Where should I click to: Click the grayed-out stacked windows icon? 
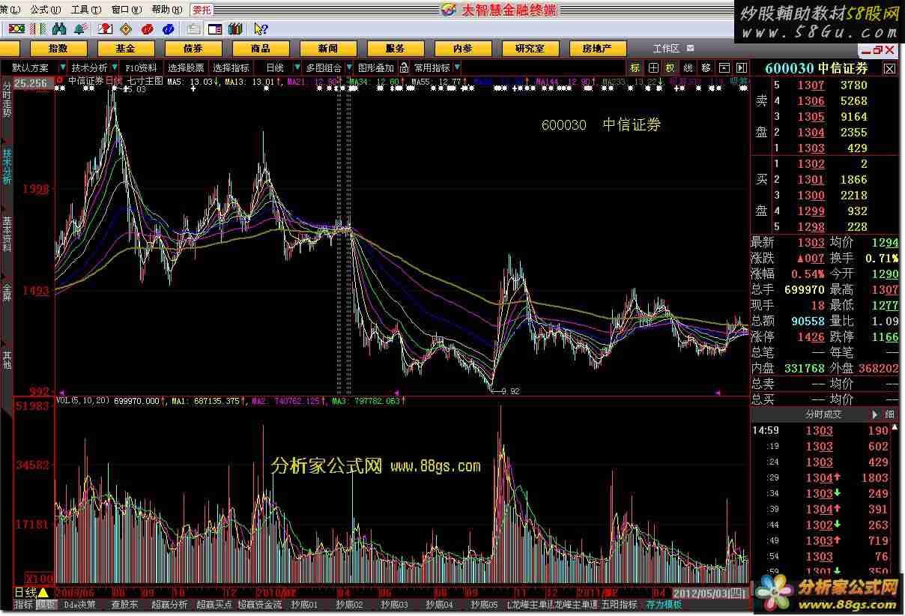193,29
